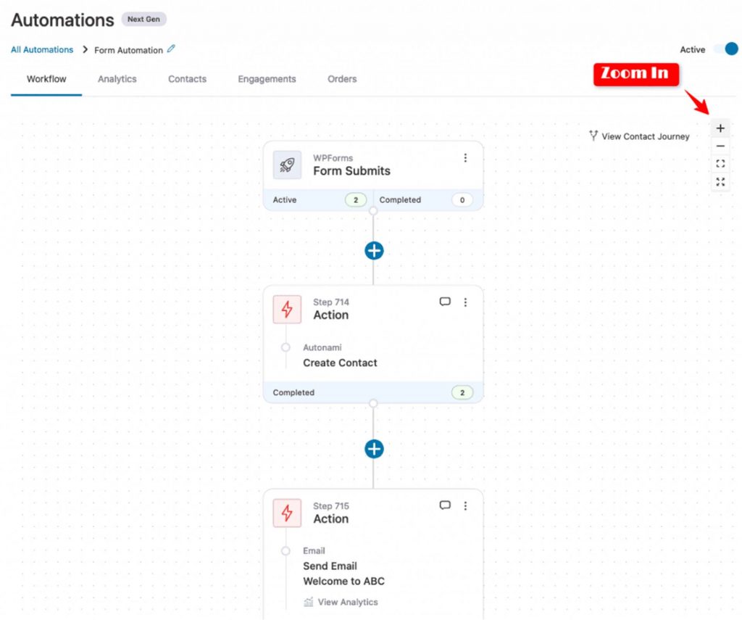Click the Welcome to ABC email subject
Viewport: 742px width, 620px height.
coord(343,581)
